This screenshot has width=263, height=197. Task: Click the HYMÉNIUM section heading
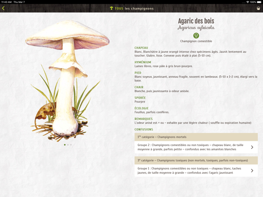[x=143, y=62]
